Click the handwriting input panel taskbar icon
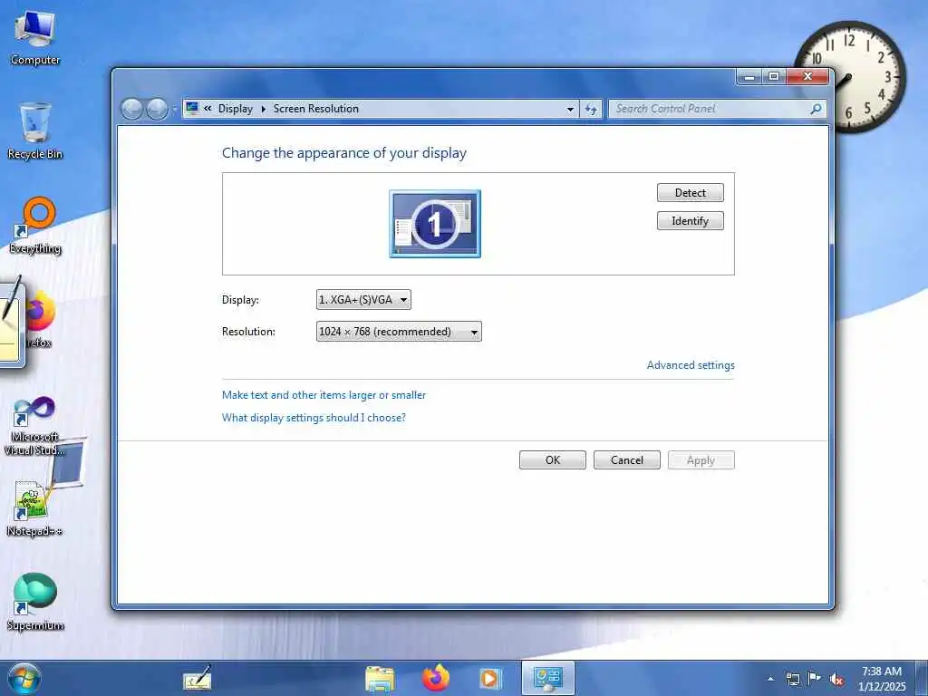The image size is (928, 696). [x=197, y=678]
